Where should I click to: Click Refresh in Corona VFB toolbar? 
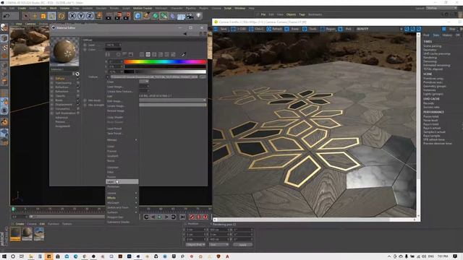click(274, 29)
